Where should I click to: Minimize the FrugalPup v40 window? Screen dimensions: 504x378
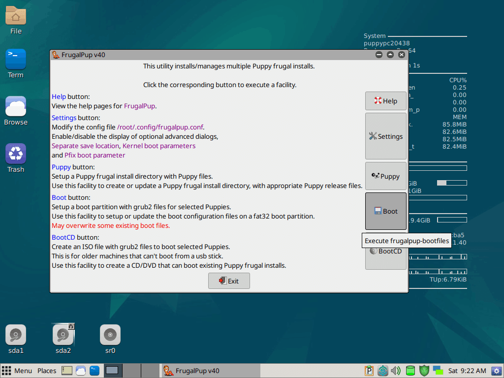pos(379,55)
